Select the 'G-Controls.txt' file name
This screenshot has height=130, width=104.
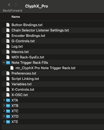tap(23, 41)
